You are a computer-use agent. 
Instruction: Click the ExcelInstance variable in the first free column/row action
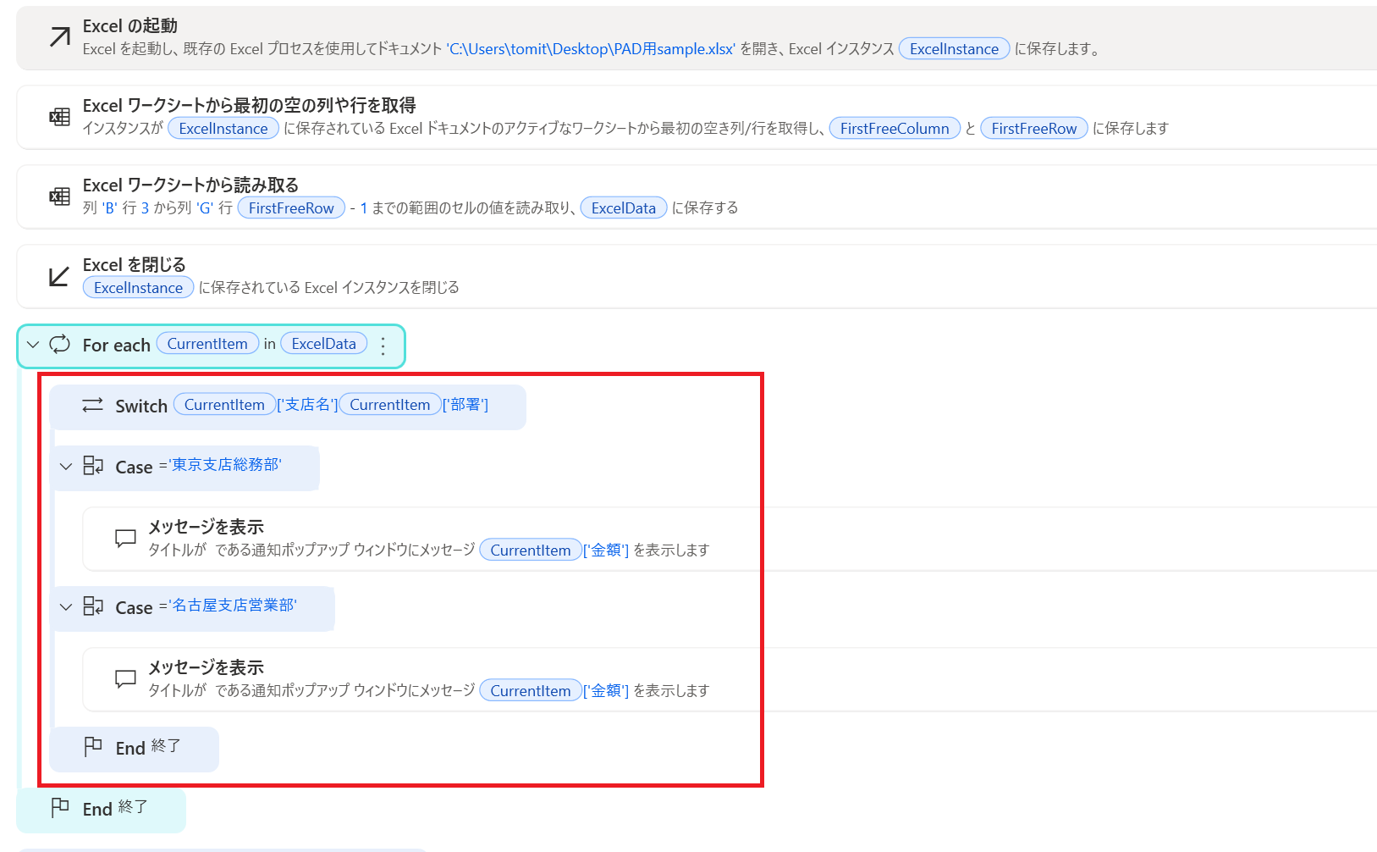(x=223, y=128)
